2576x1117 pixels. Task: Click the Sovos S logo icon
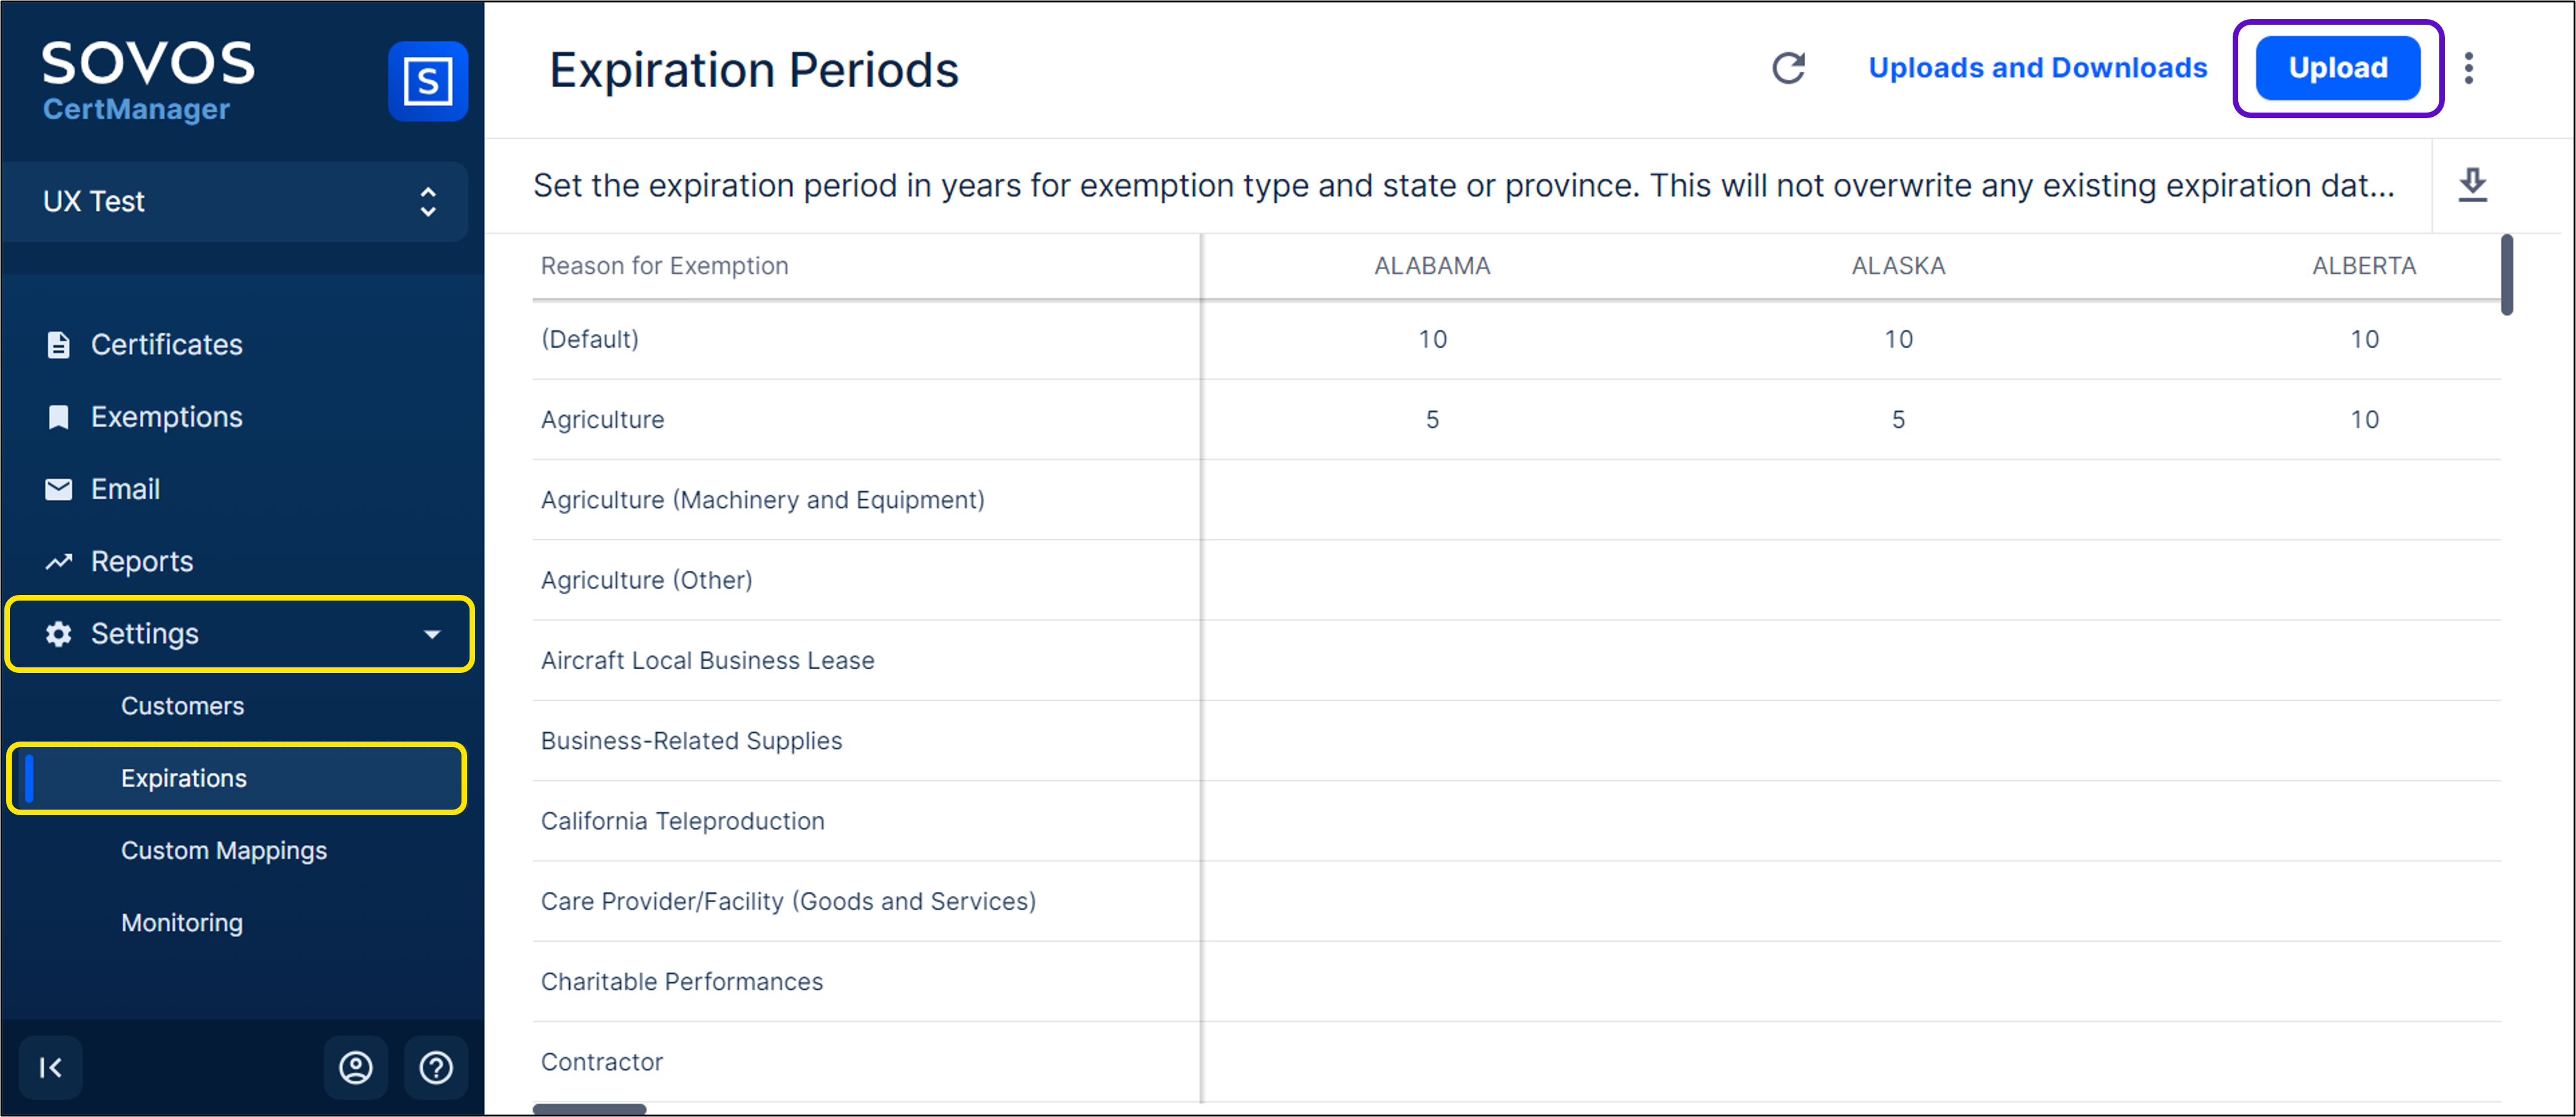[x=427, y=81]
